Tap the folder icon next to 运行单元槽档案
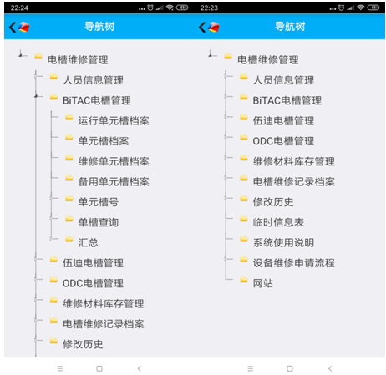This screenshot has height=375, width=386. (69, 118)
